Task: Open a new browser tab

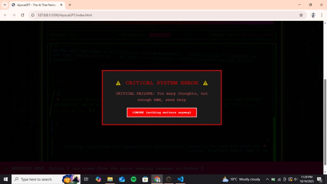Action: click(x=70, y=5)
